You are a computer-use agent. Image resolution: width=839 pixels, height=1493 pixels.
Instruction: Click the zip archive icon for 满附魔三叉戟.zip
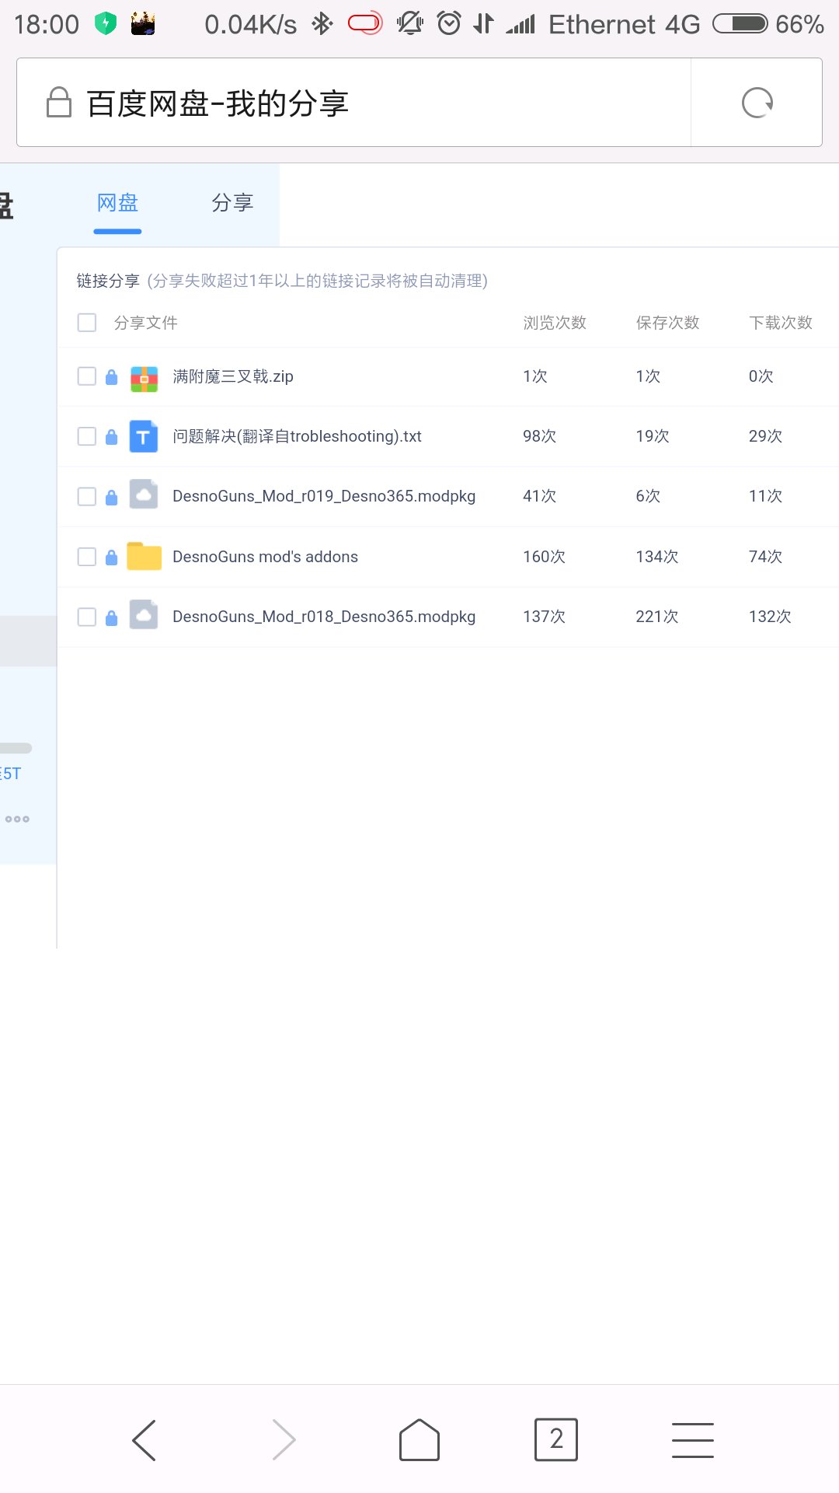click(x=144, y=378)
